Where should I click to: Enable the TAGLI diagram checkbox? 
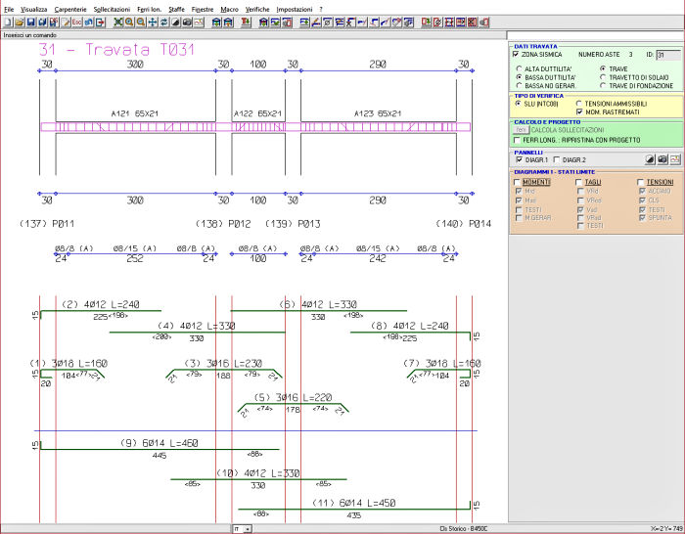(x=579, y=182)
